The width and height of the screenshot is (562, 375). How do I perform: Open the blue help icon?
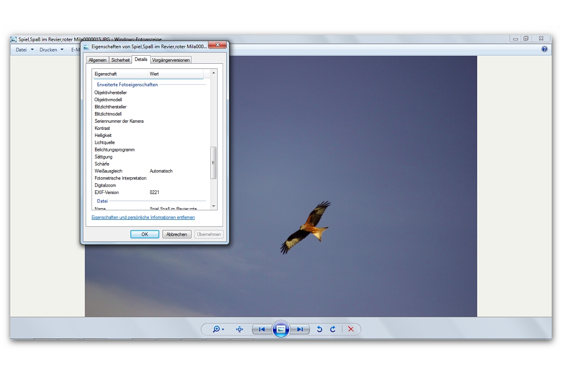tap(545, 49)
